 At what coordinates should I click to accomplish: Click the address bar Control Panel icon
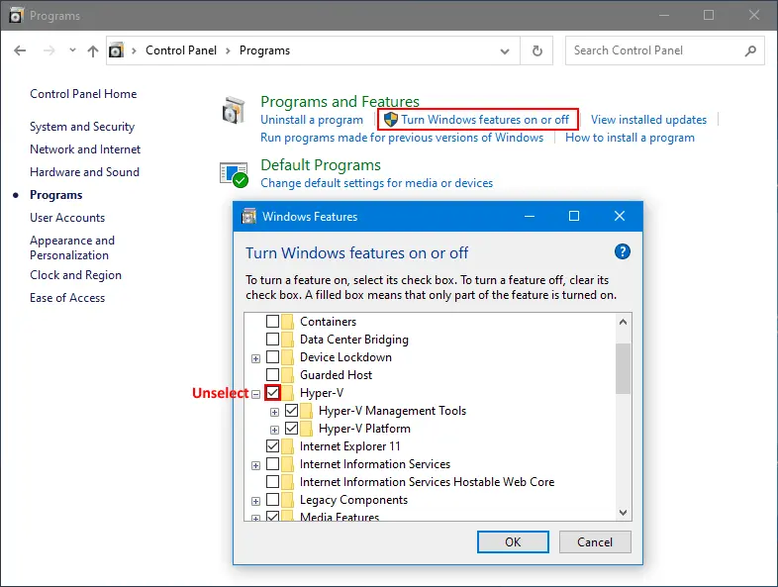click(x=116, y=50)
